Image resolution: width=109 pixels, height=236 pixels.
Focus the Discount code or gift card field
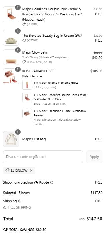coord(43,157)
